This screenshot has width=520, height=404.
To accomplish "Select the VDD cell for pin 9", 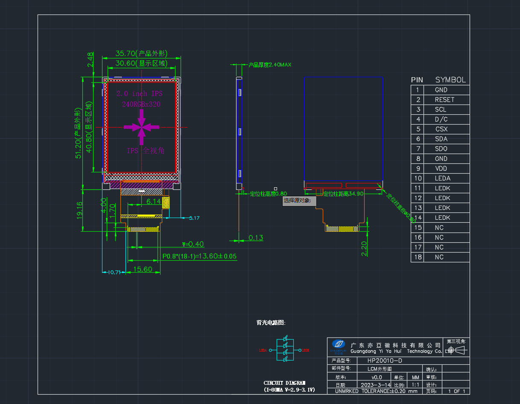I will pyautogui.click(x=445, y=169).
